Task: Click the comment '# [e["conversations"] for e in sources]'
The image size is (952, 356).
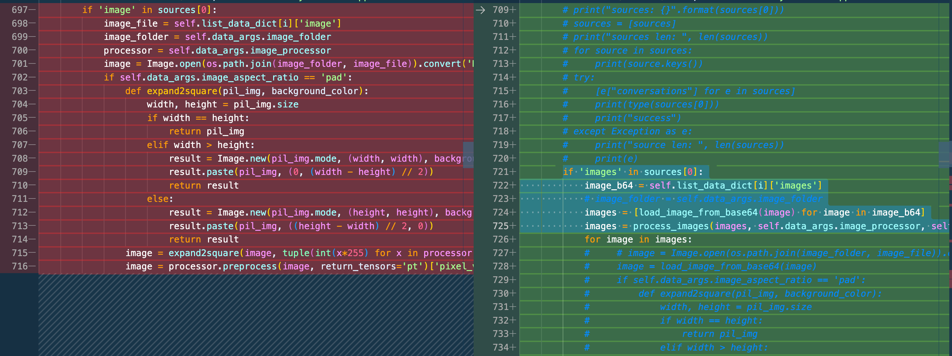Action: [679, 91]
